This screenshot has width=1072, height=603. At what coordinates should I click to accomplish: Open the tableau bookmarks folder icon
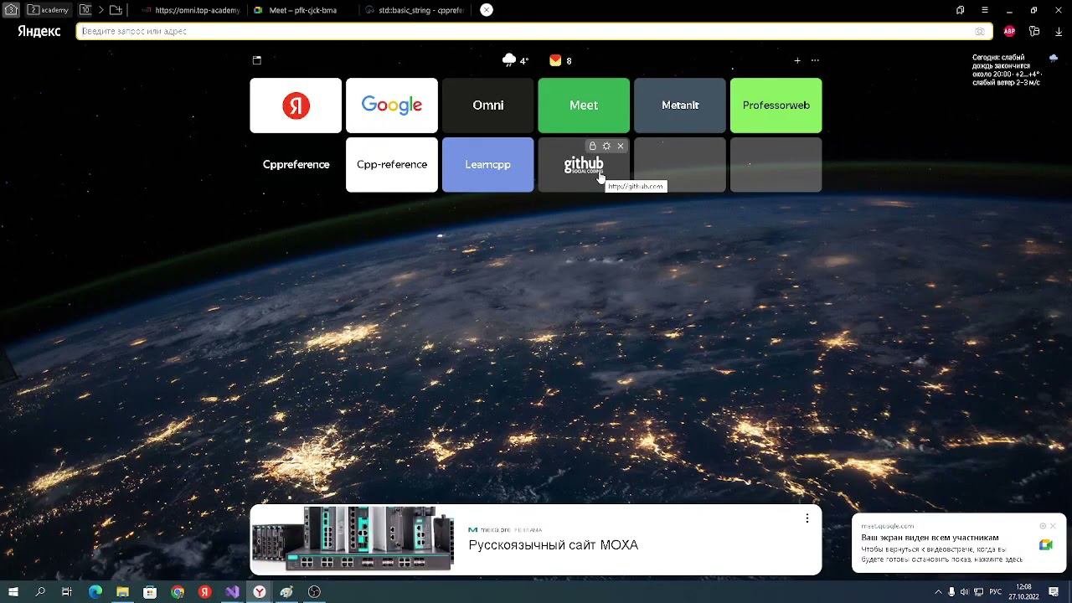[257, 60]
